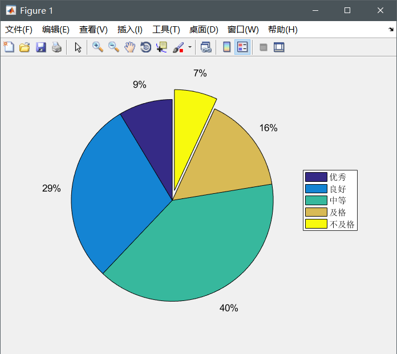This screenshot has width=397, height=354.
Task: Click the dock figure arrow in menu bar
Action: tap(391, 29)
